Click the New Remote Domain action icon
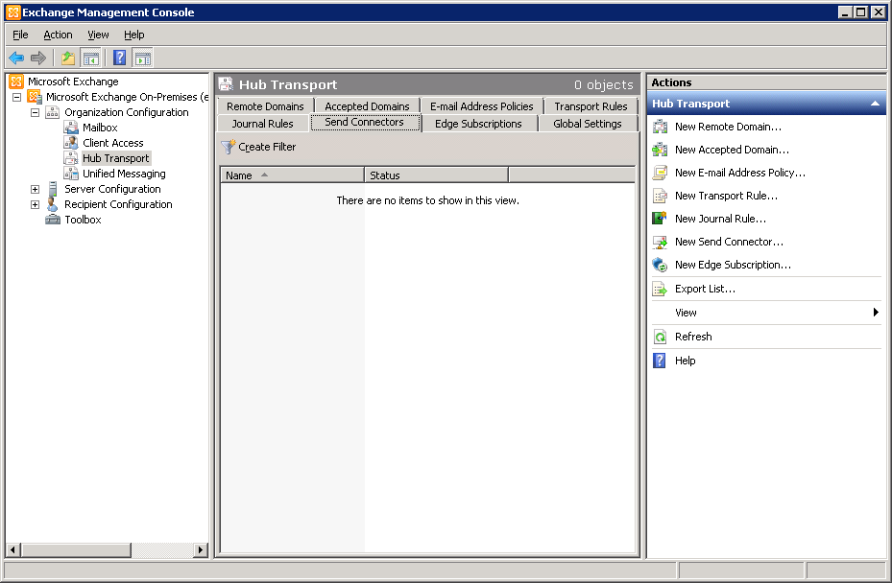The height and width of the screenshot is (583, 892). coord(660,127)
